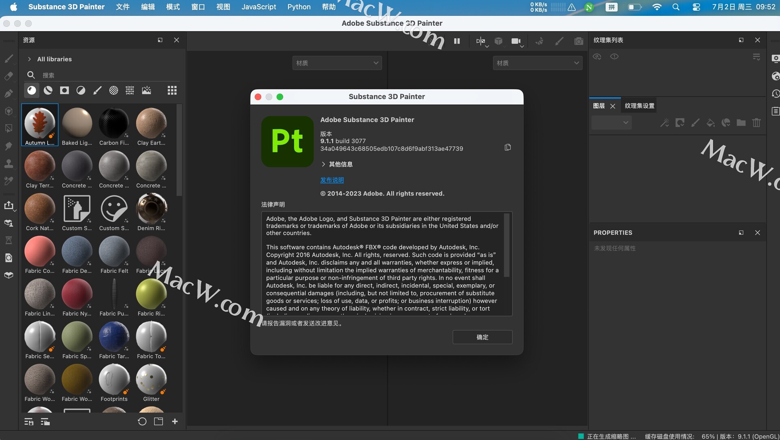Open macOS Control Center icon
Viewport: 780px width, 440px height.
(696, 7)
